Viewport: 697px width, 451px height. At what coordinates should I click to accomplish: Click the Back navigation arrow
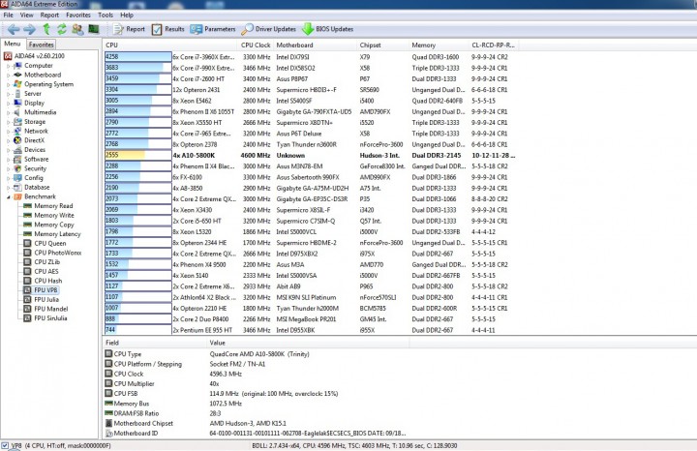coord(14,29)
